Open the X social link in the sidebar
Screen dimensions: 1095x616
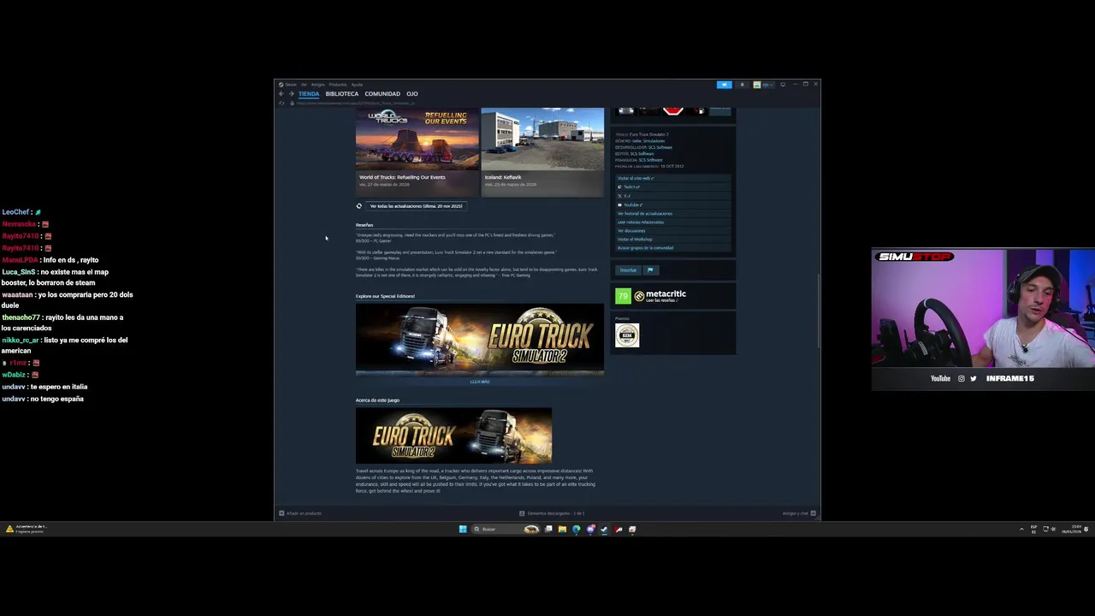click(624, 196)
